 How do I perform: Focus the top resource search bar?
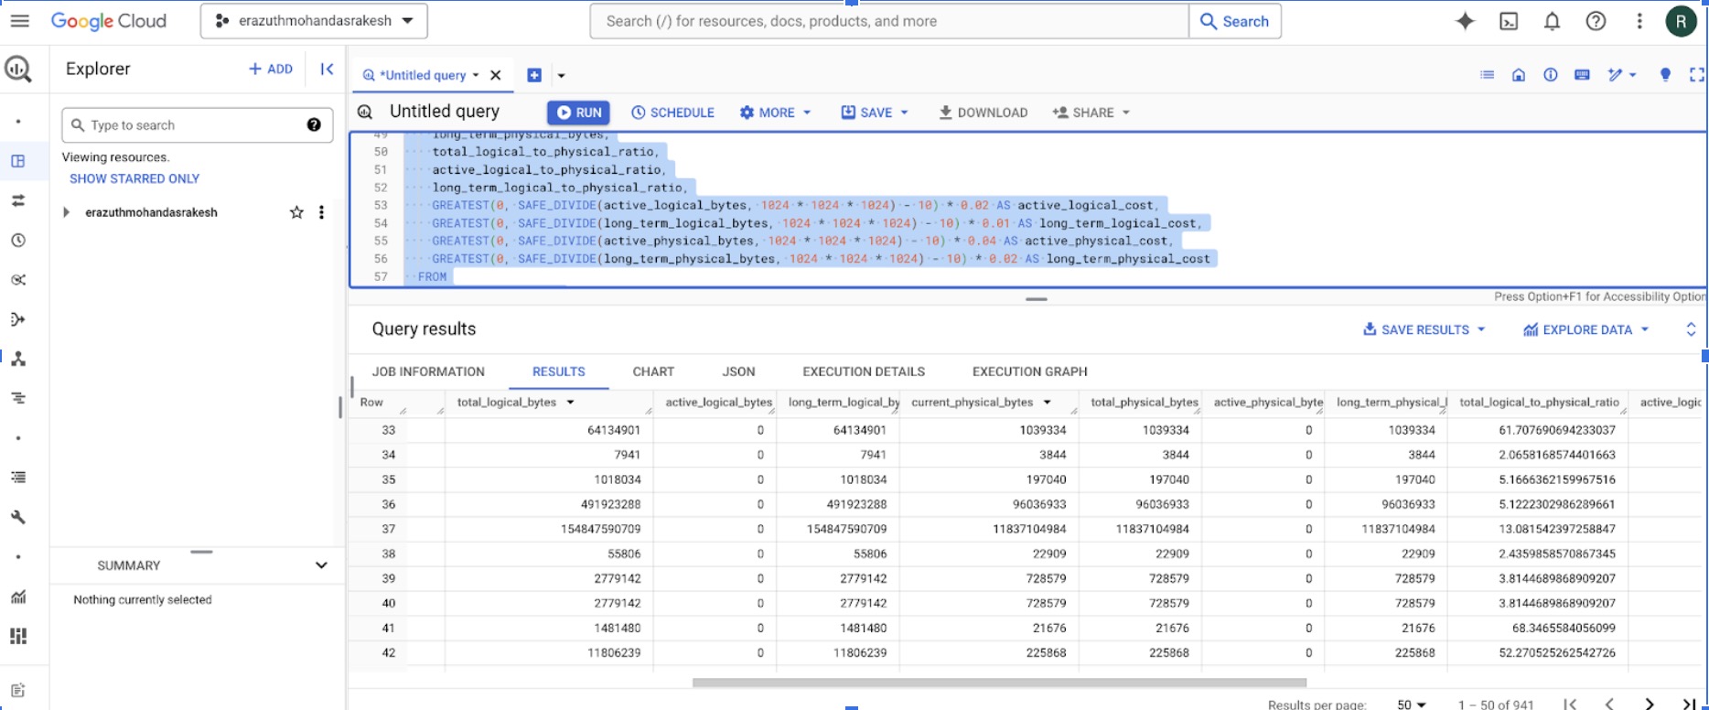tap(889, 21)
